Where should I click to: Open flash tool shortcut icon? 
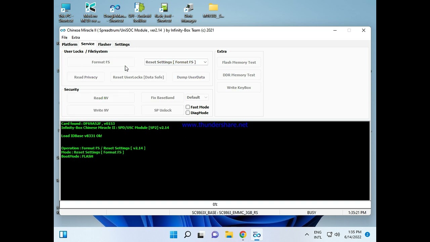coord(164,13)
